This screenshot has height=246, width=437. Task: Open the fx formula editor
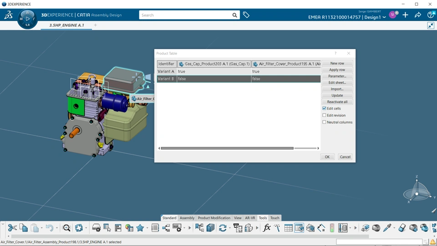[x=267, y=228]
